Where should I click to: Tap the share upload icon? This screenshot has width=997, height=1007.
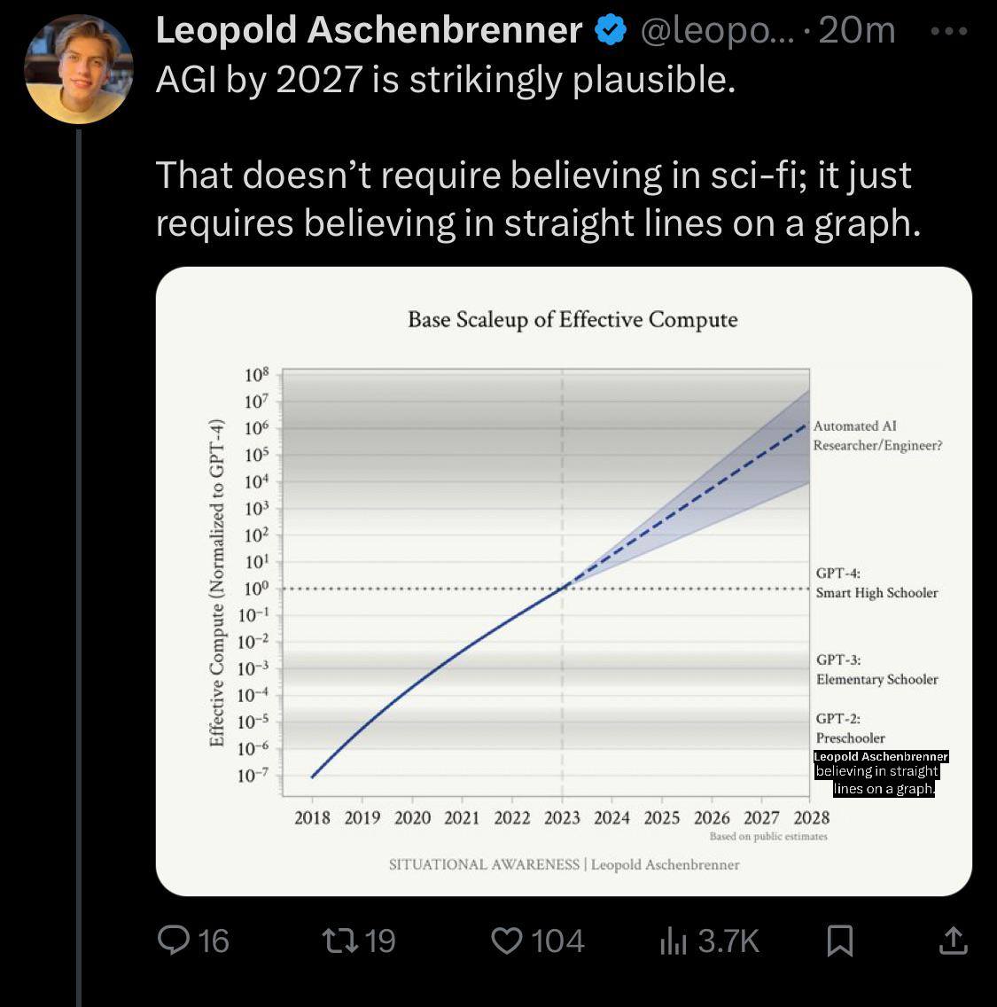pos(954,941)
